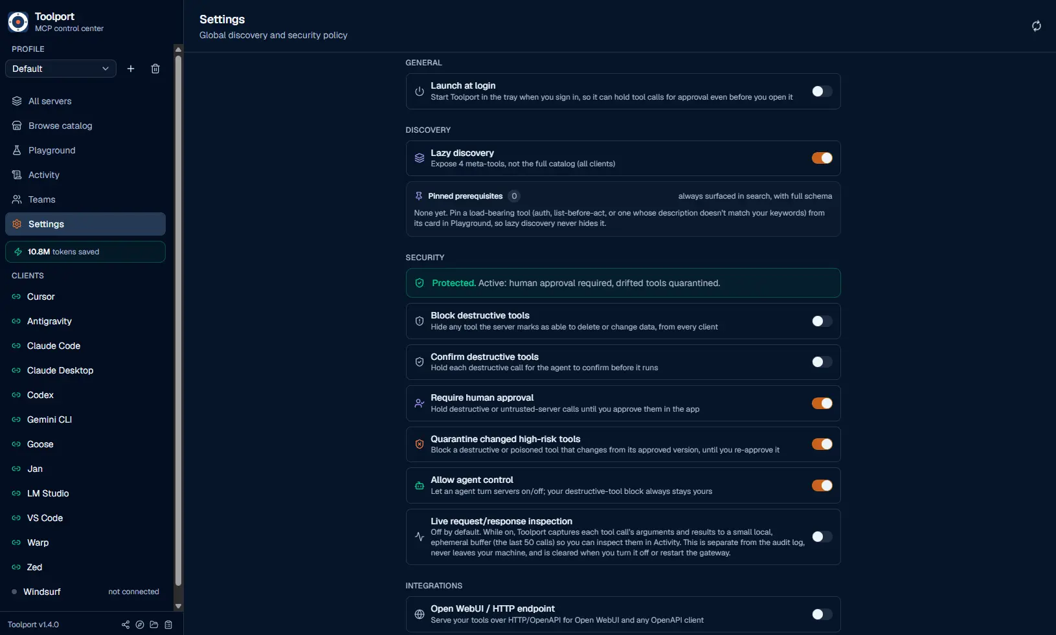
Task: Click pulse icon beside Live request/response inspection
Action: (420, 537)
